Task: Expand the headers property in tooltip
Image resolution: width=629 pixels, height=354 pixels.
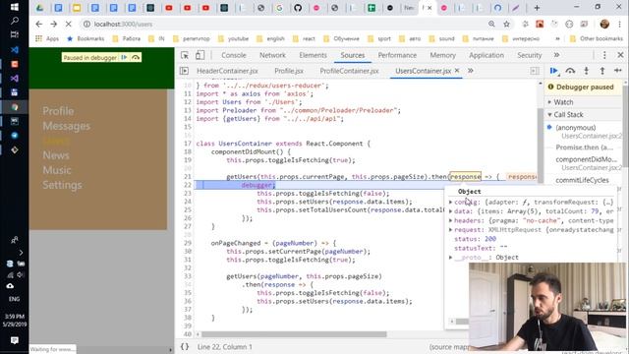Action: coord(450,220)
